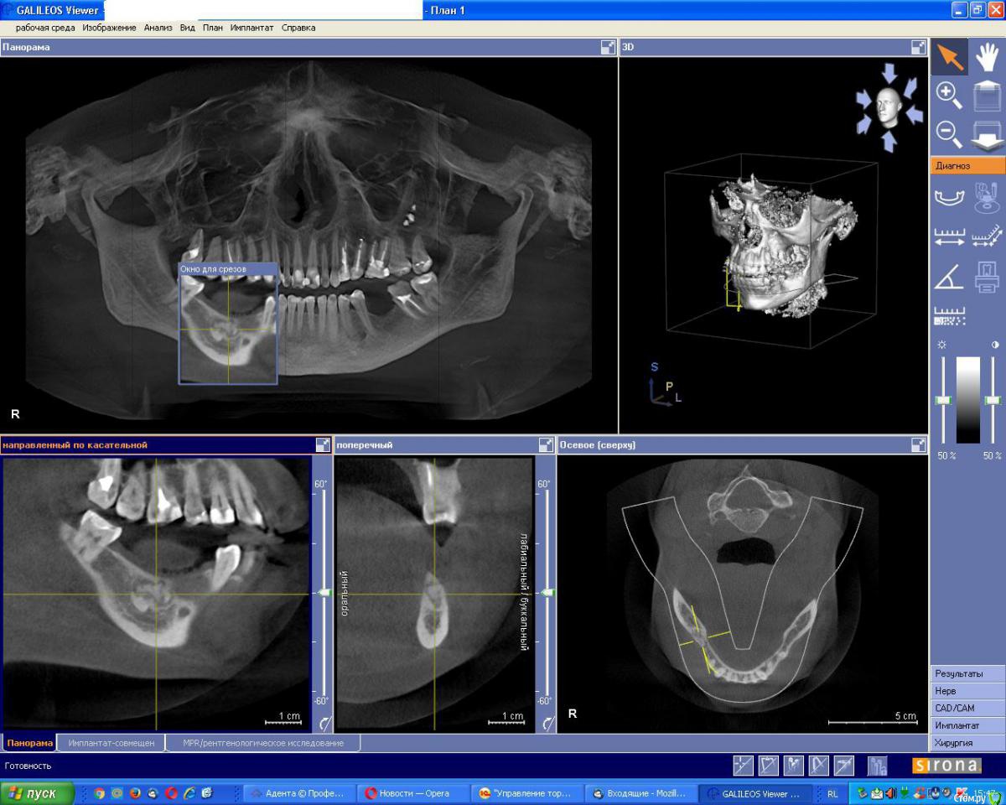Open the Диагноз section header

click(x=967, y=166)
